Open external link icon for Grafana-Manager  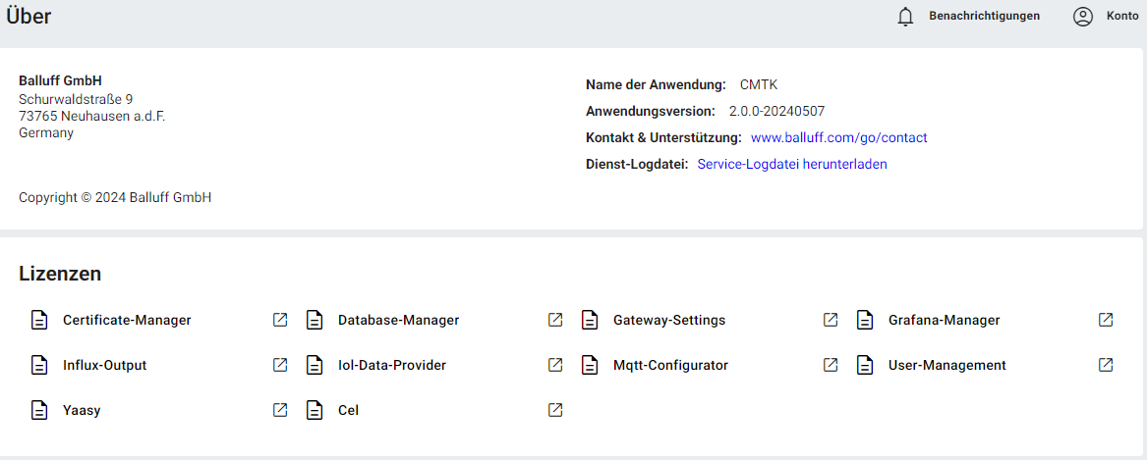pos(1106,320)
